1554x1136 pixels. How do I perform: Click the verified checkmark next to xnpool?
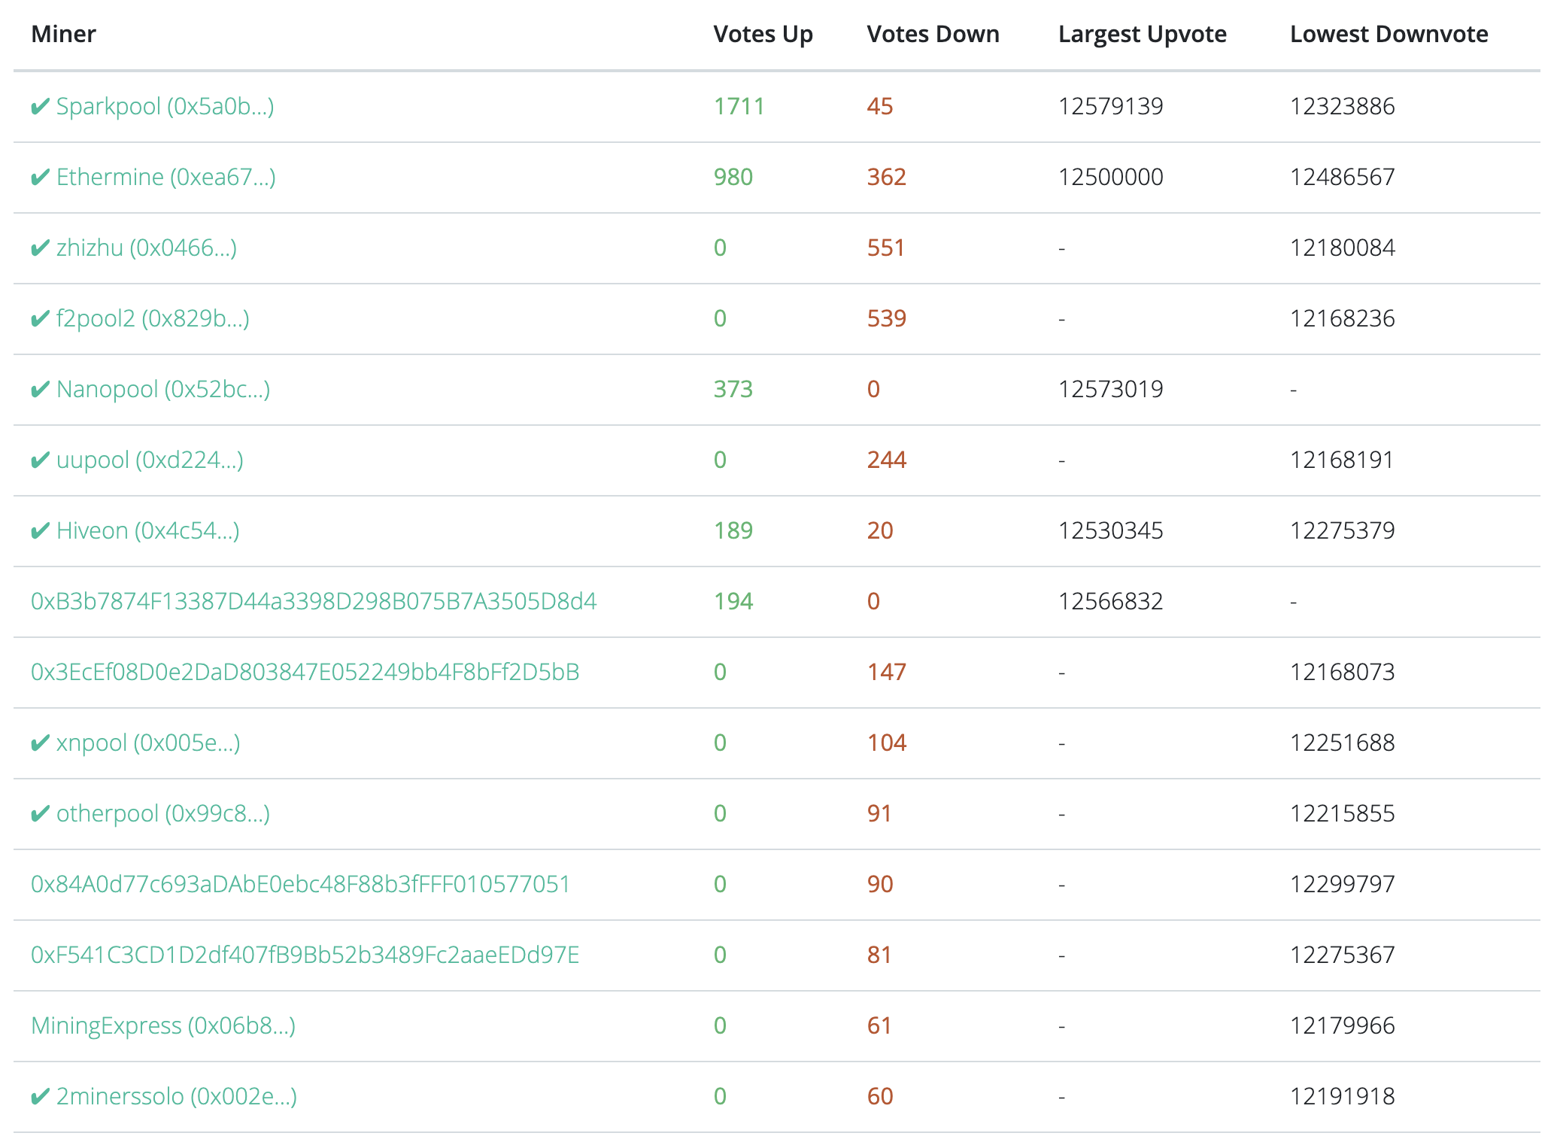[x=41, y=744]
